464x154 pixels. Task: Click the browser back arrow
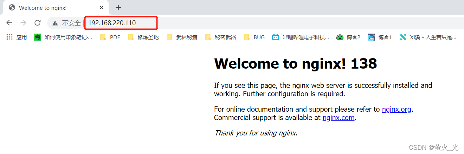pyautogui.click(x=9, y=23)
